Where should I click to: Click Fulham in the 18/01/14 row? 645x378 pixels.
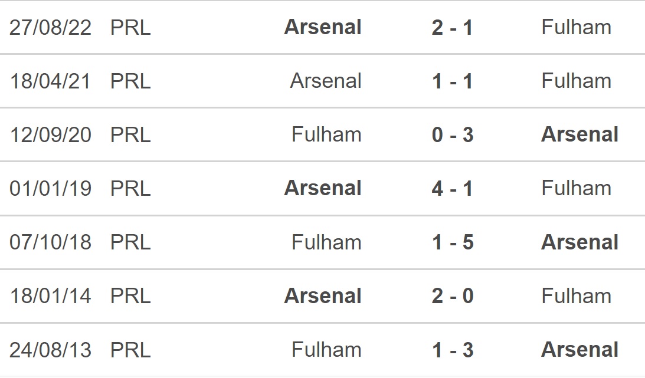(577, 296)
